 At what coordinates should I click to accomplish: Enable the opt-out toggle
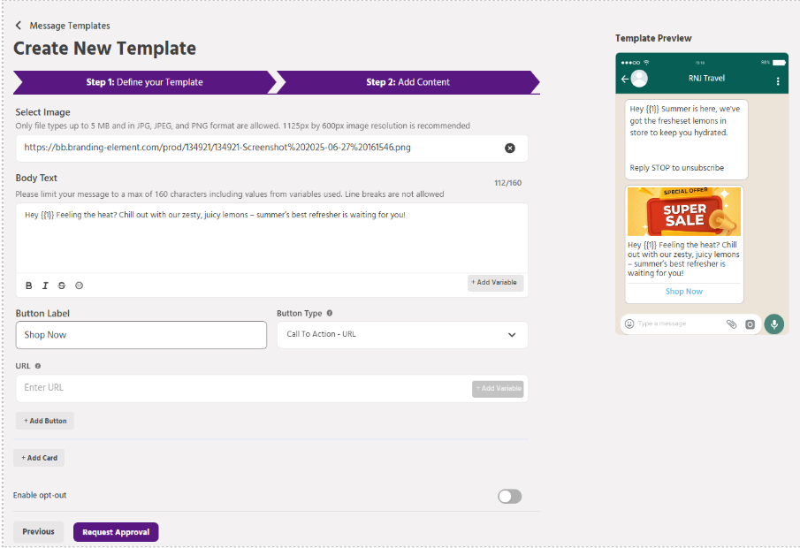pyautogui.click(x=509, y=497)
